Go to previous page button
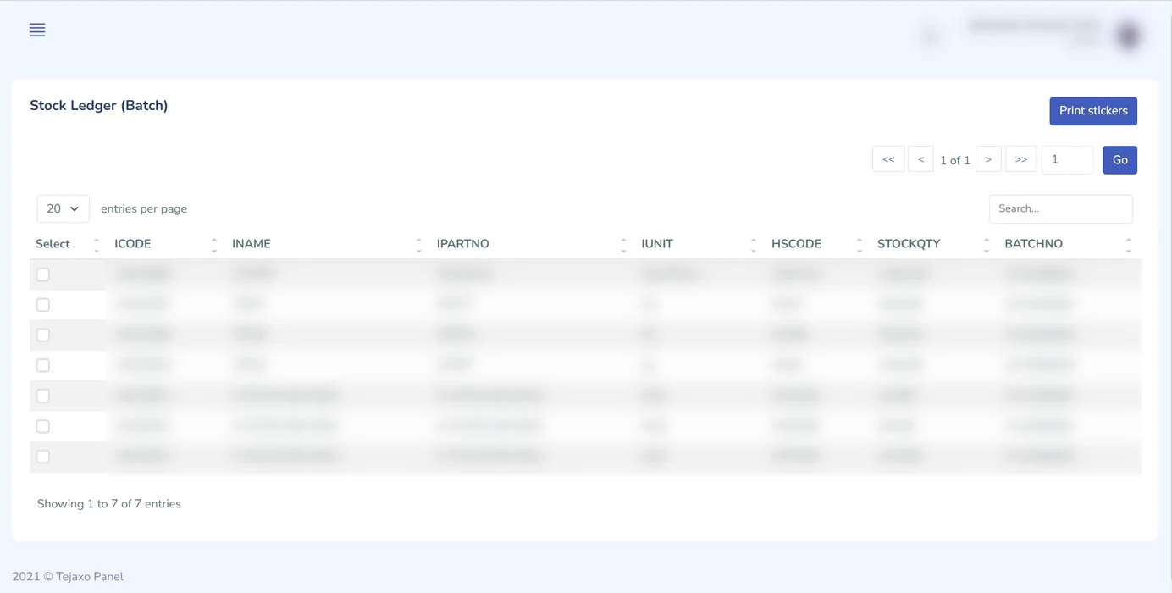1172x593 pixels. [920, 159]
